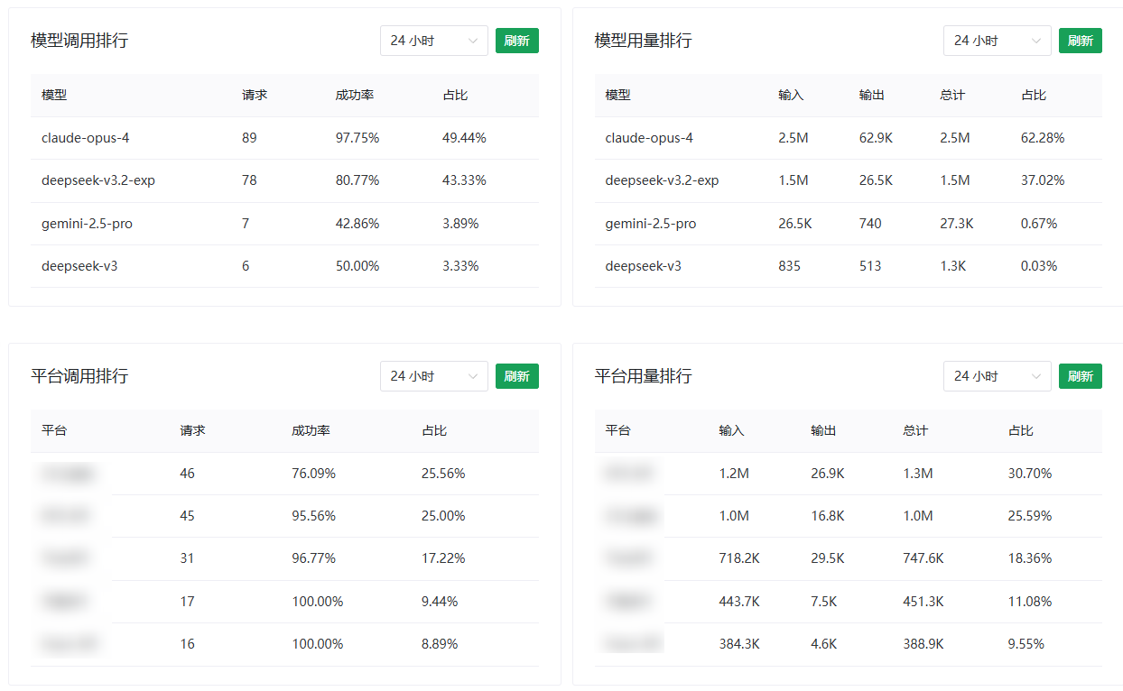This screenshot has width=1123, height=691.
Task: Expand the 24 小时 selector in 平台调用排行
Action: [x=433, y=376]
